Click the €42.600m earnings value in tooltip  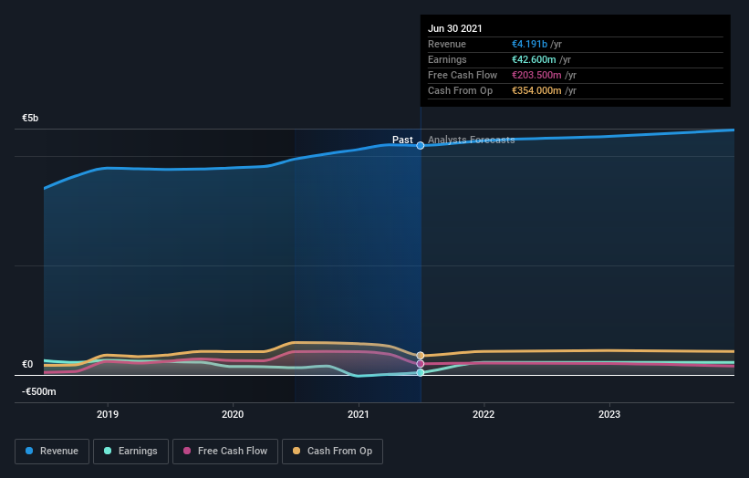point(534,59)
